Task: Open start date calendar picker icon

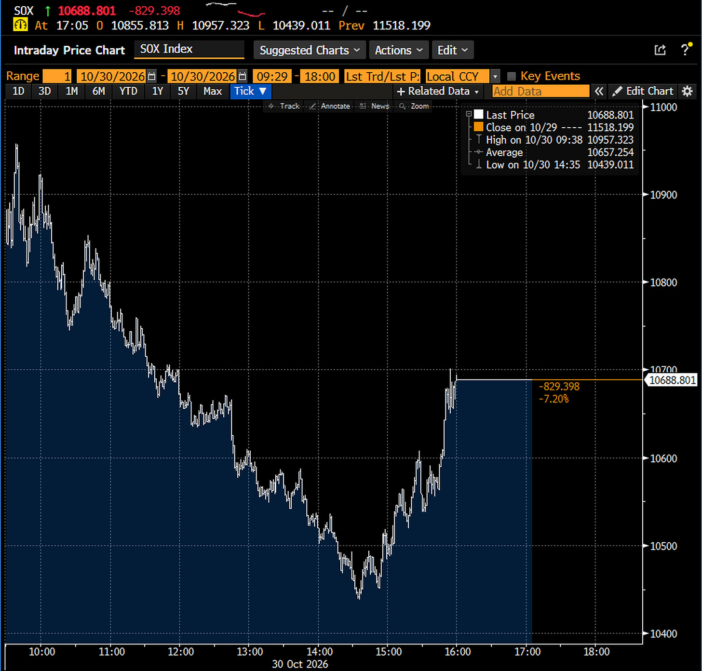Action: (x=151, y=76)
